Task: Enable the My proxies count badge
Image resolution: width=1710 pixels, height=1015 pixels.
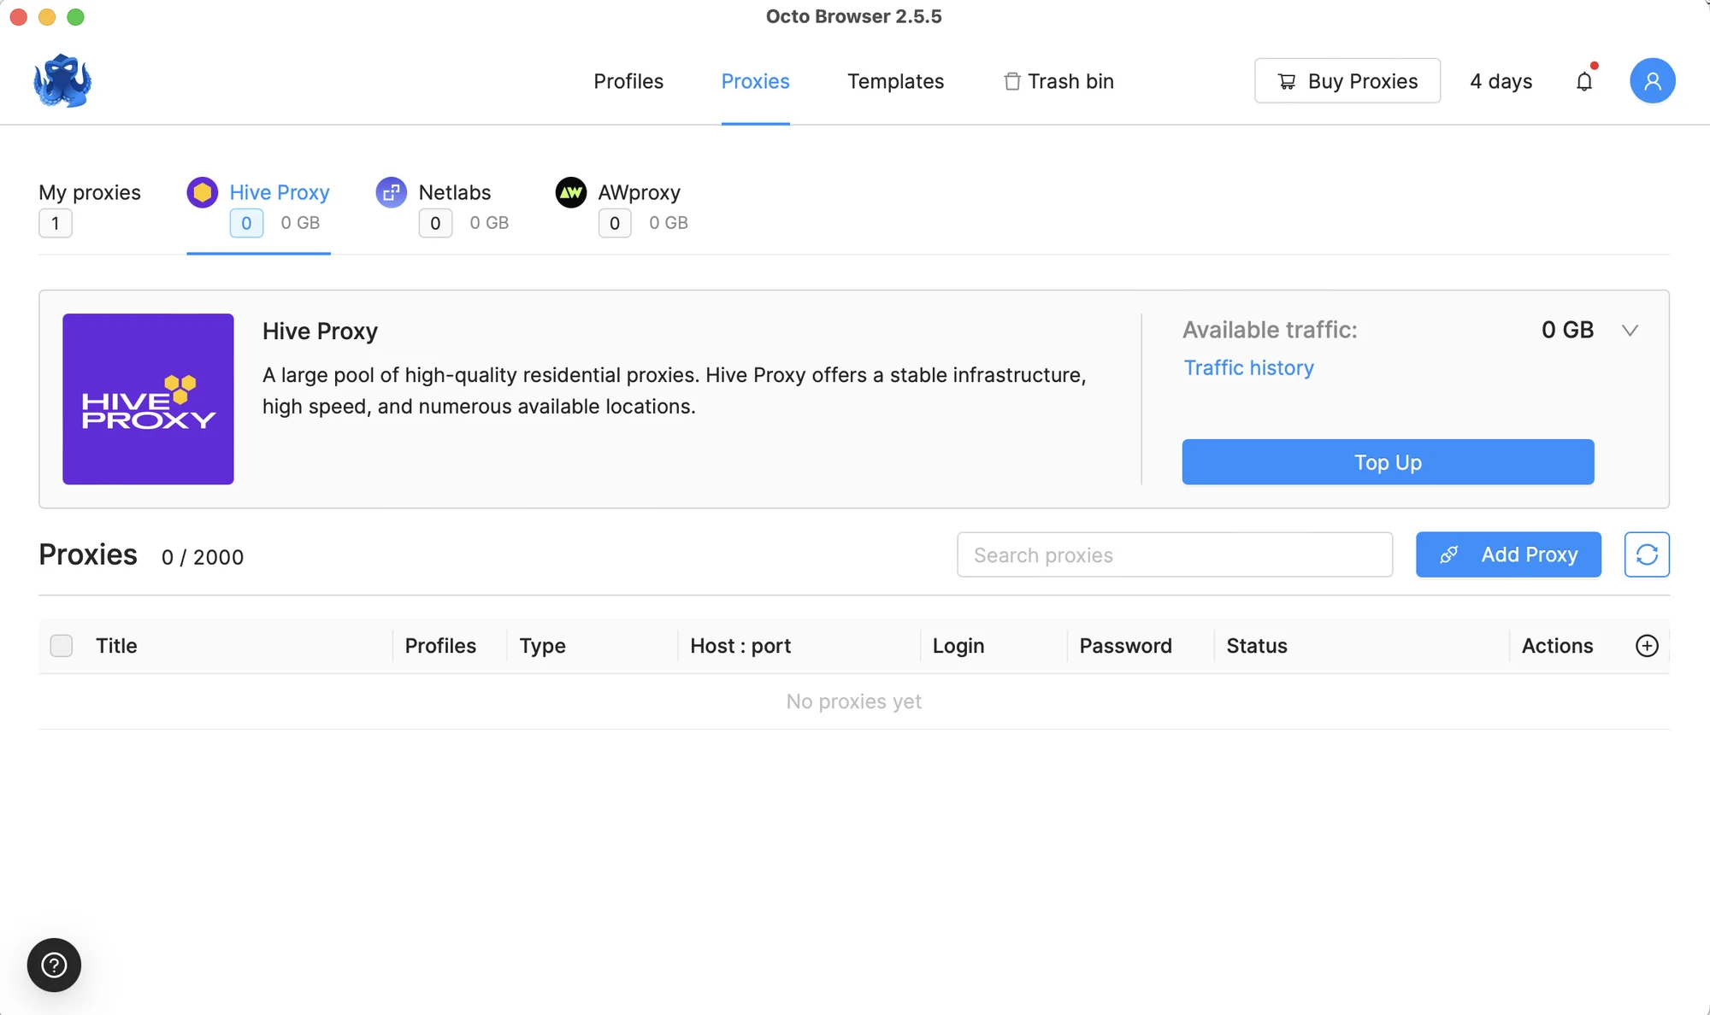Action: coord(56,221)
